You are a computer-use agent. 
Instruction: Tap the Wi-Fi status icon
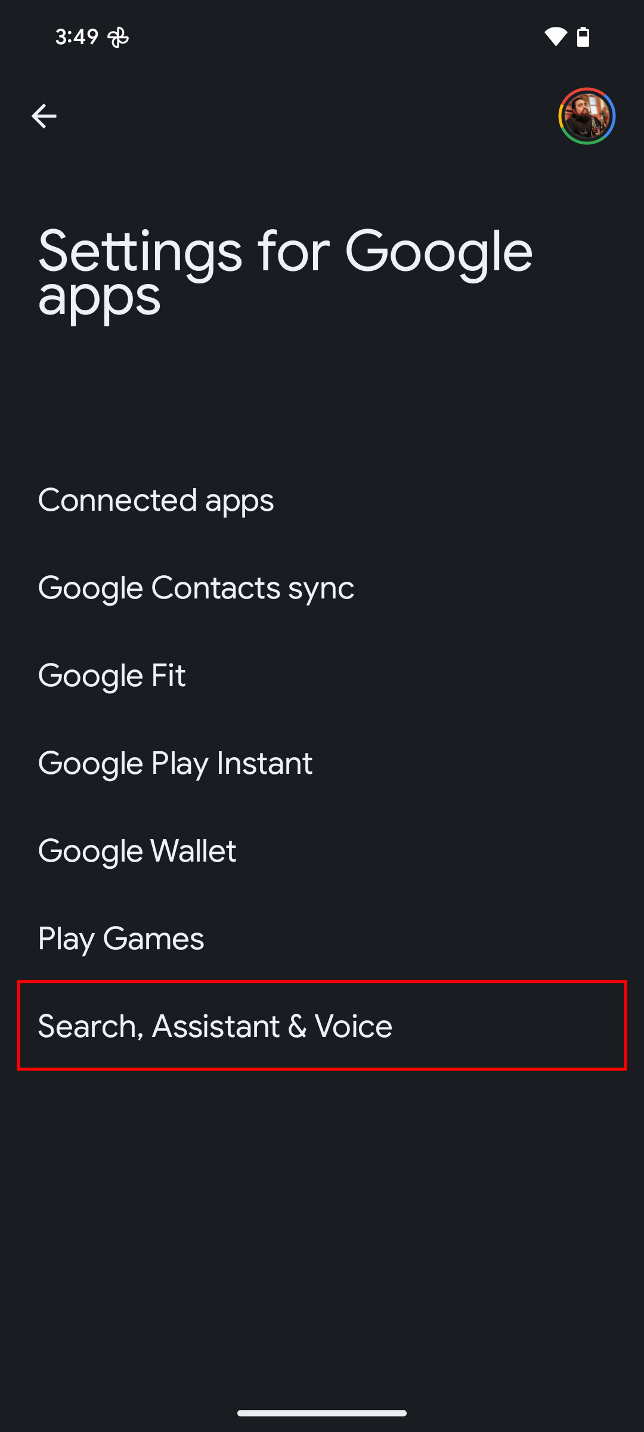[555, 37]
